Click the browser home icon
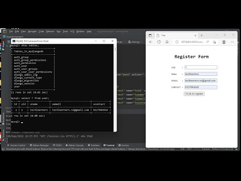The height and width of the screenshot is (181, 241). point(167,42)
